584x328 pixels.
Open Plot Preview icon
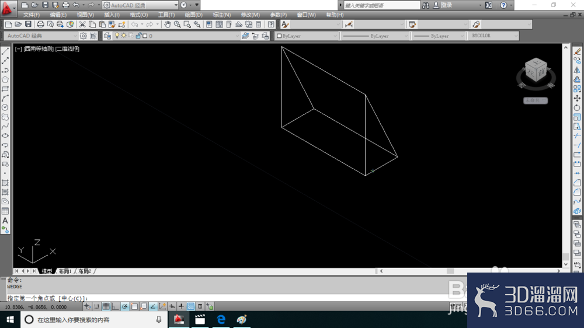coord(50,25)
